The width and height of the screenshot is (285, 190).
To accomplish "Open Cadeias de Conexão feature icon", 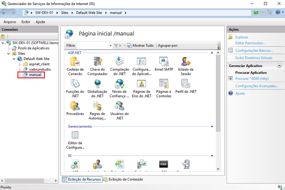I will [x=75, y=66].
